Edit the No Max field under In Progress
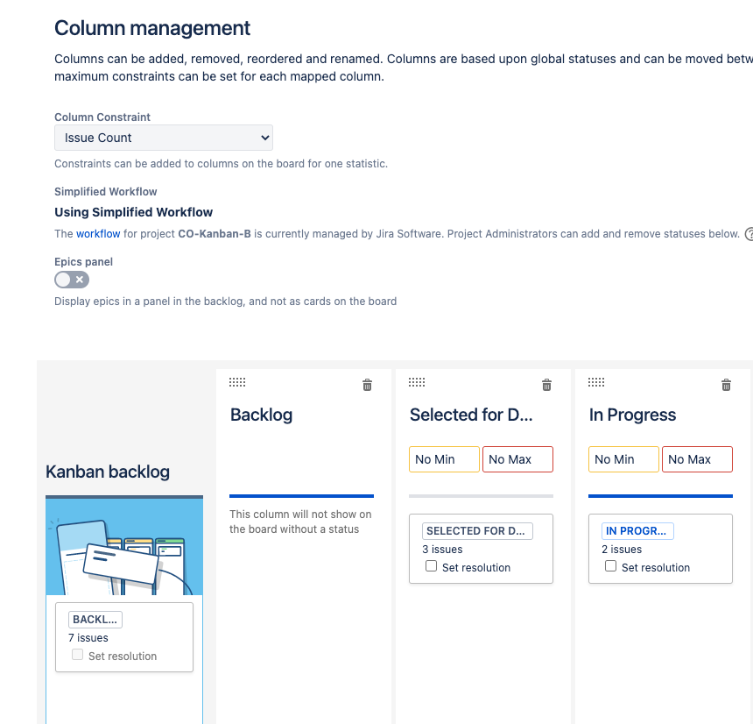This screenshot has height=724, width=753. (696, 459)
